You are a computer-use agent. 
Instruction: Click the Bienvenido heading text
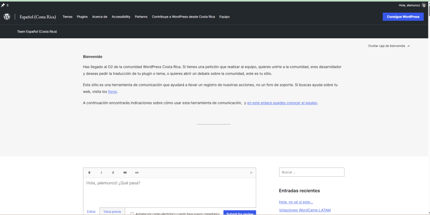pos(93,57)
